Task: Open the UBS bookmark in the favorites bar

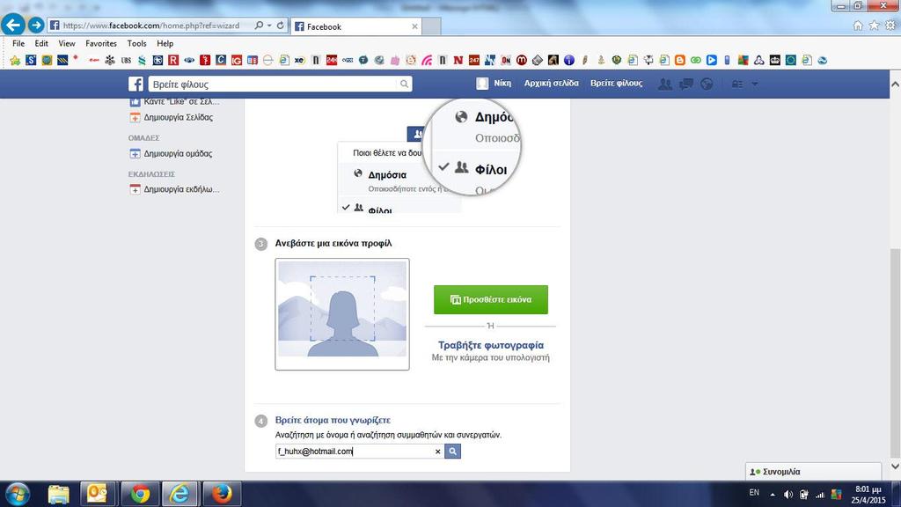Action: pos(126,61)
